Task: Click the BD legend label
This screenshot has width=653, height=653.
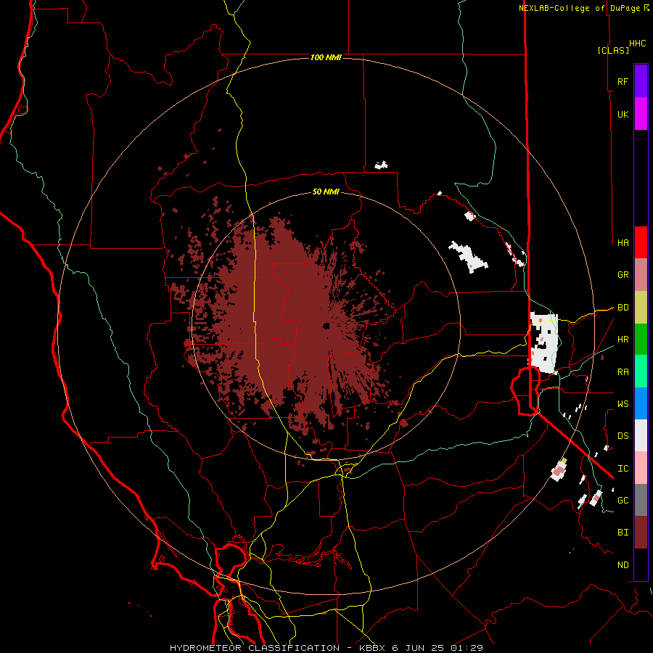Action: (x=623, y=308)
